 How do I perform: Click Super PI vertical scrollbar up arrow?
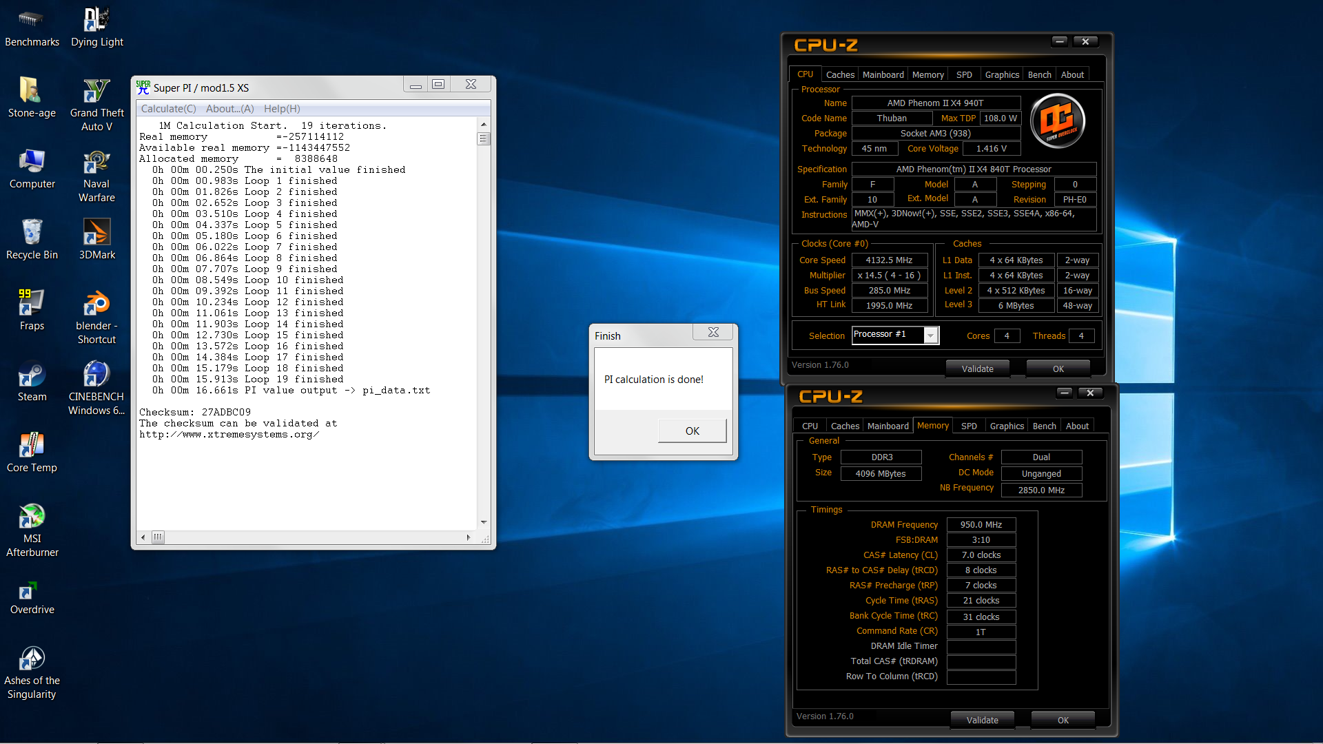[x=484, y=124]
